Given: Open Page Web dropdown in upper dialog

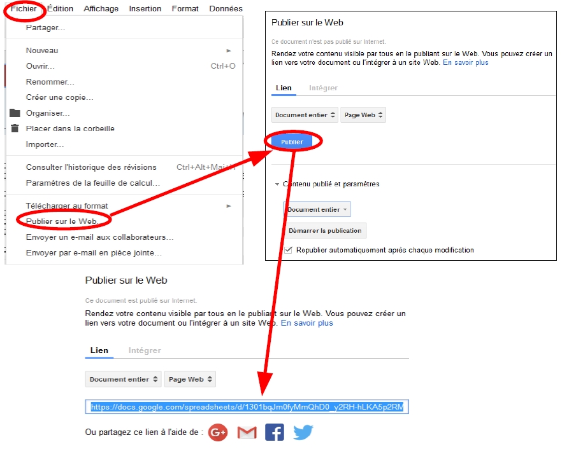Looking at the screenshot, I should point(363,115).
